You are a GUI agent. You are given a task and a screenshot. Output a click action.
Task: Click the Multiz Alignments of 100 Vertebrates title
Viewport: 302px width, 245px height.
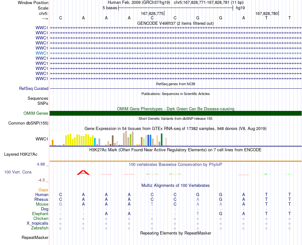[175, 186]
